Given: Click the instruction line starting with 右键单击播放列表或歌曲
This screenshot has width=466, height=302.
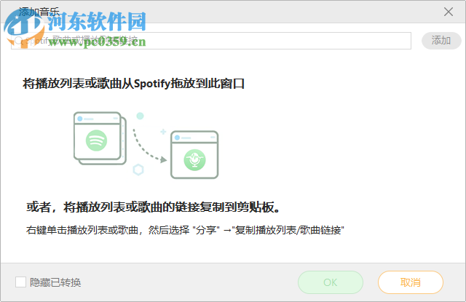Looking at the screenshot, I should (x=185, y=230).
